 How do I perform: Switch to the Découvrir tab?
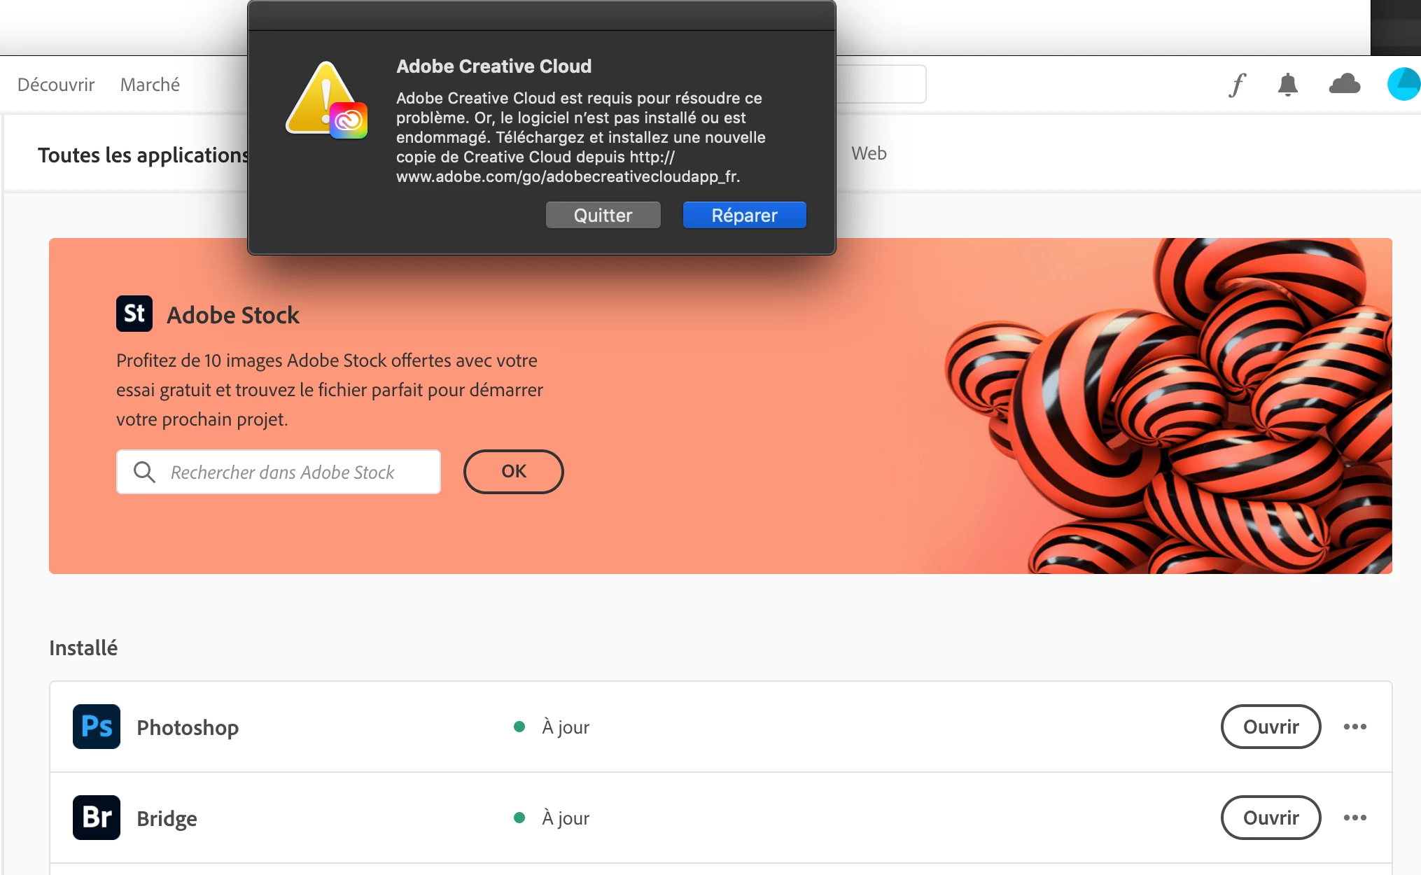tap(56, 85)
